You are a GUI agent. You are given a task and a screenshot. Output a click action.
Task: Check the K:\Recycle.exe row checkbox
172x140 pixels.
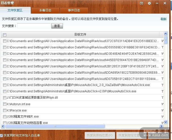[x=5, y=110]
